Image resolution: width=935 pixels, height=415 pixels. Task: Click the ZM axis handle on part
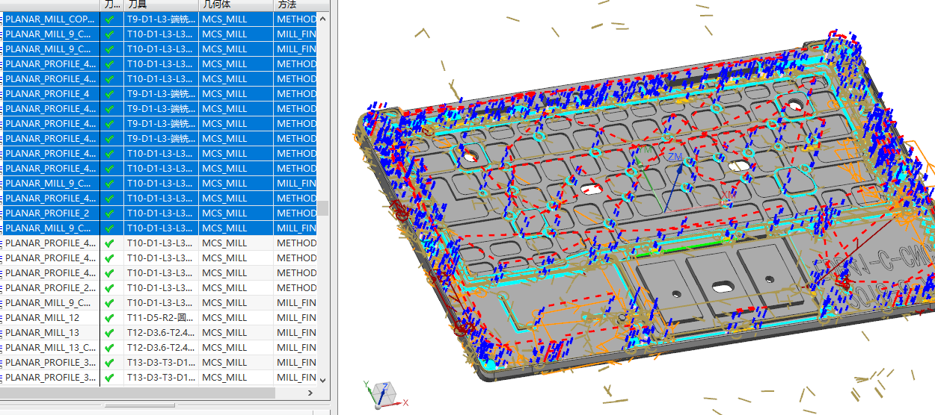tap(675, 158)
